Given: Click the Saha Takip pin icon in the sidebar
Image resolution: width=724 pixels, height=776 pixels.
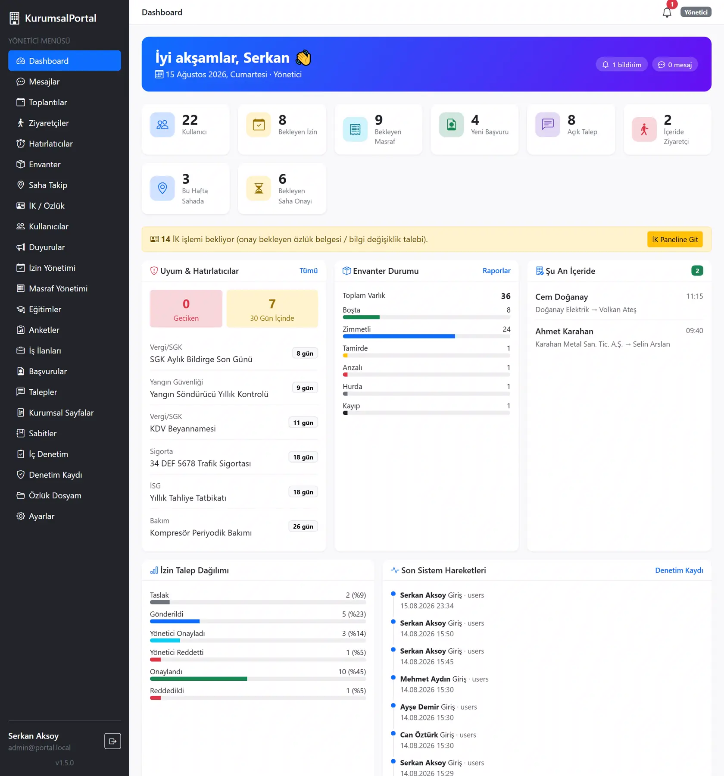Looking at the screenshot, I should coord(21,185).
